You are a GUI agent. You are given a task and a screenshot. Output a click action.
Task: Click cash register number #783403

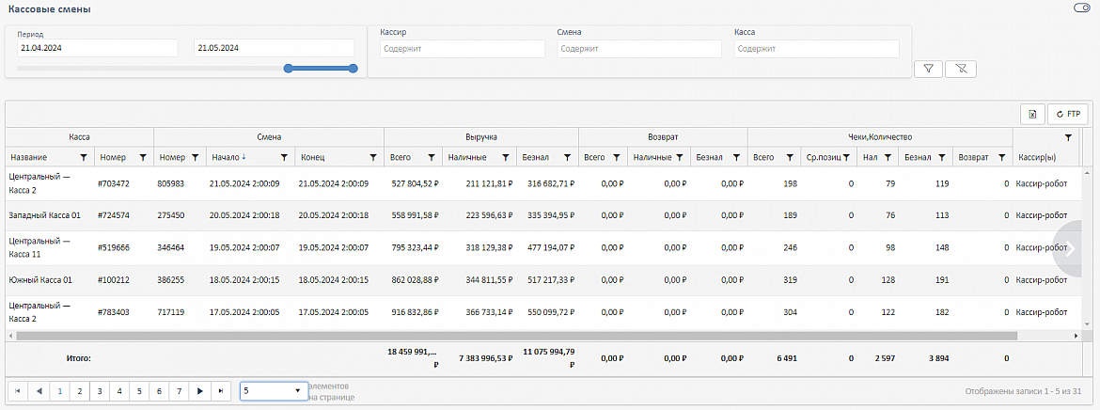point(114,312)
